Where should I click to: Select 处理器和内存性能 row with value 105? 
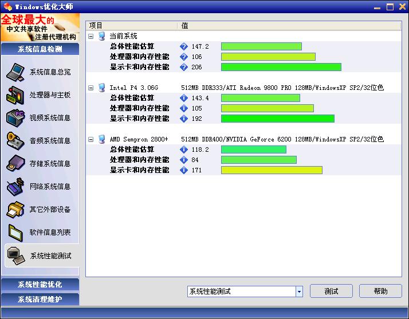click(243, 108)
